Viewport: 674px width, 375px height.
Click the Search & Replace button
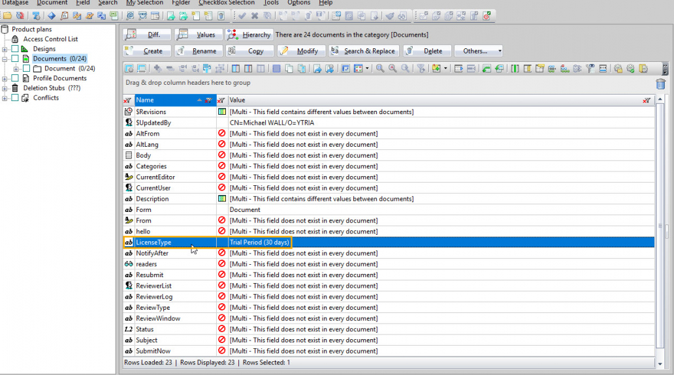click(x=364, y=51)
